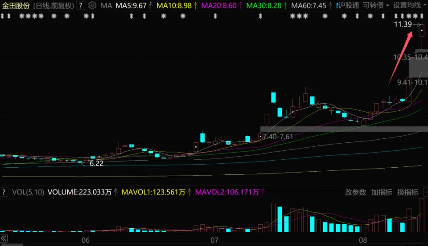Click the VOL indicator help question mark
Viewport: 428px width, 246px height.
[4, 192]
